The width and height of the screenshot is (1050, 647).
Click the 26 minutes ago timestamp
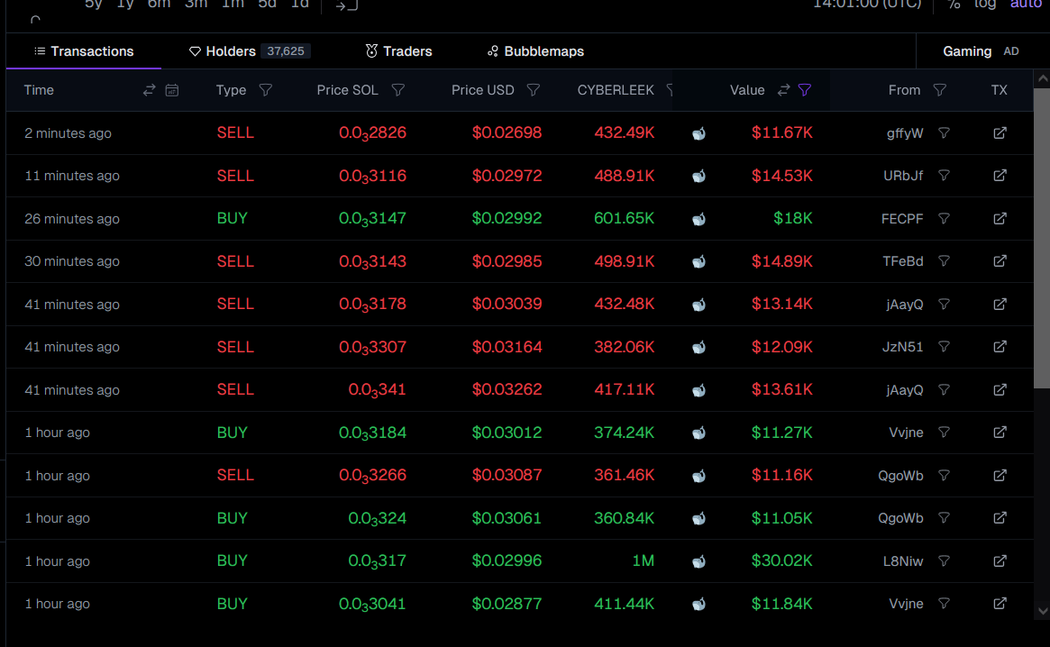tap(71, 218)
